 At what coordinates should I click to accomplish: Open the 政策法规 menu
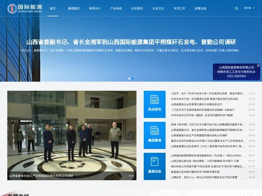(x=201, y=8)
